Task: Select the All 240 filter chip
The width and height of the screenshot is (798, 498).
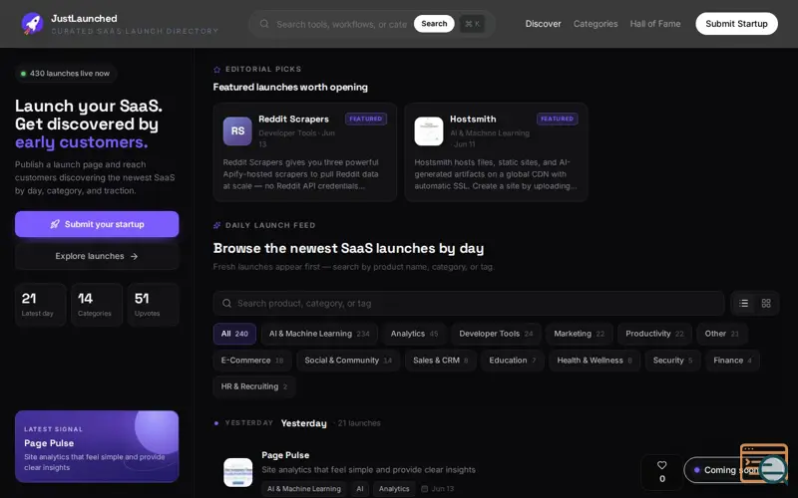Action: tap(234, 334)
